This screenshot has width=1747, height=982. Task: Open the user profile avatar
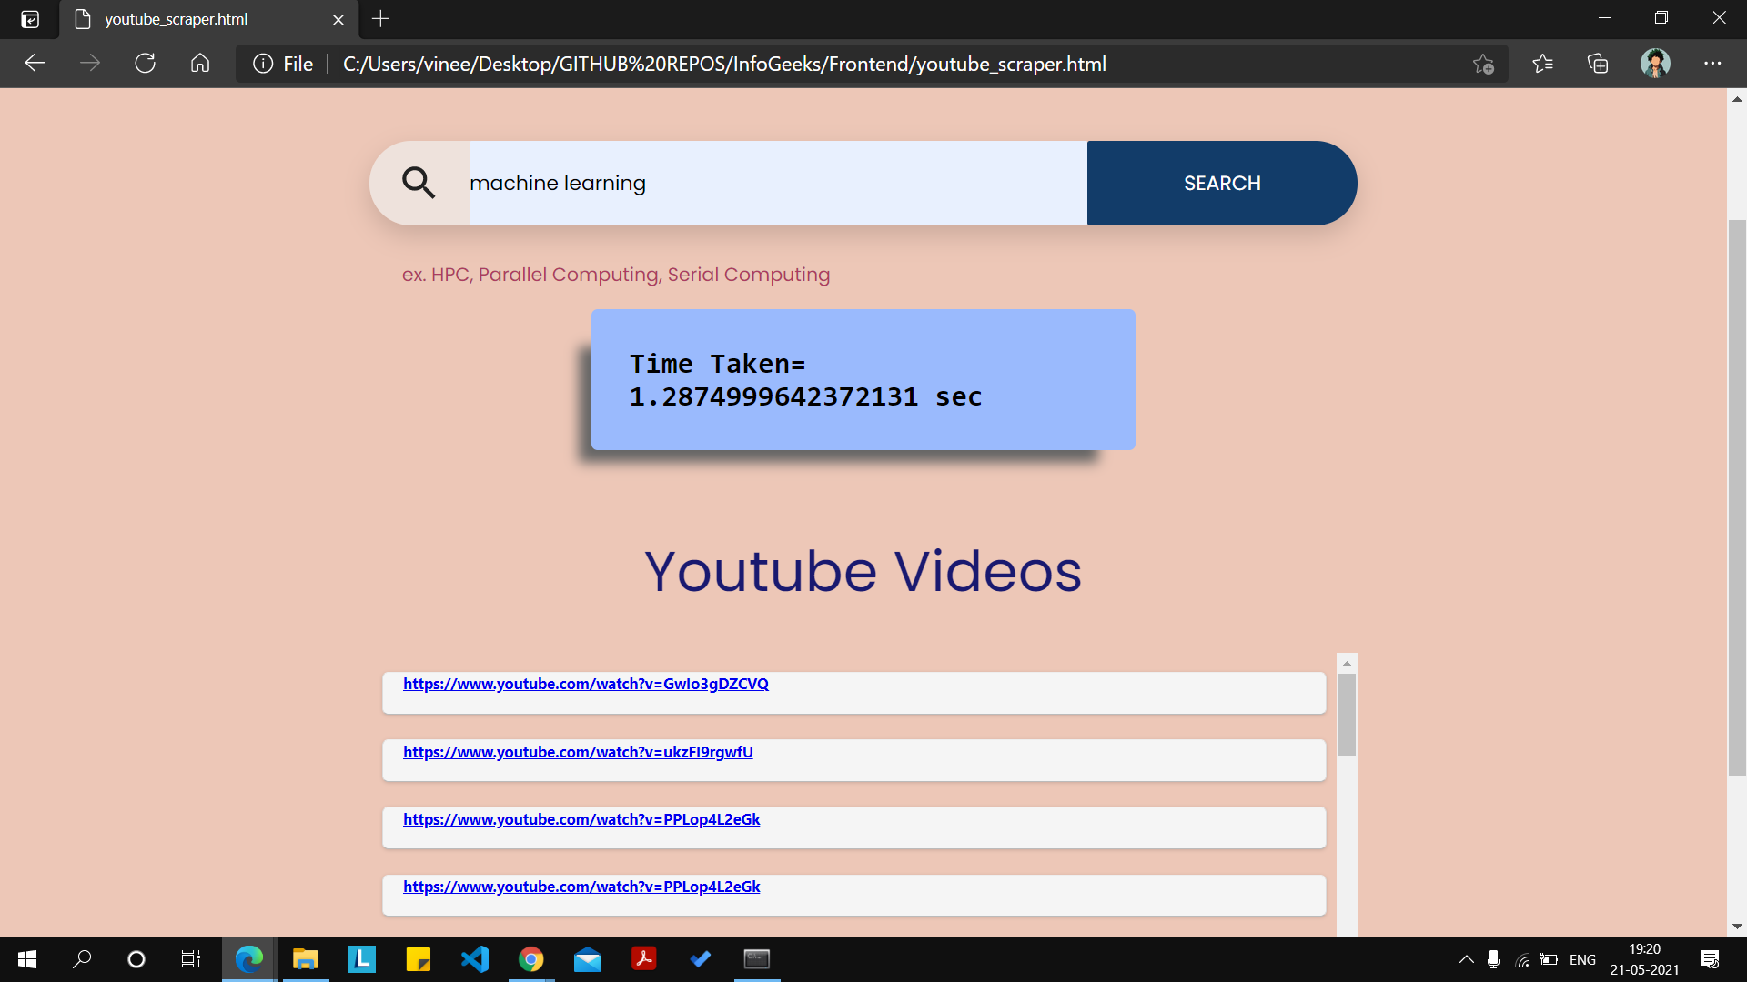(x=1655, y=64)
